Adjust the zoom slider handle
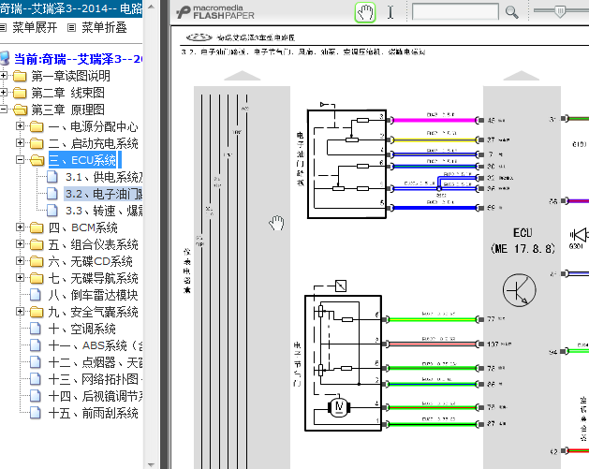Image resolution: width=589 pixels, height=469 pixels. tap(560, 11)
